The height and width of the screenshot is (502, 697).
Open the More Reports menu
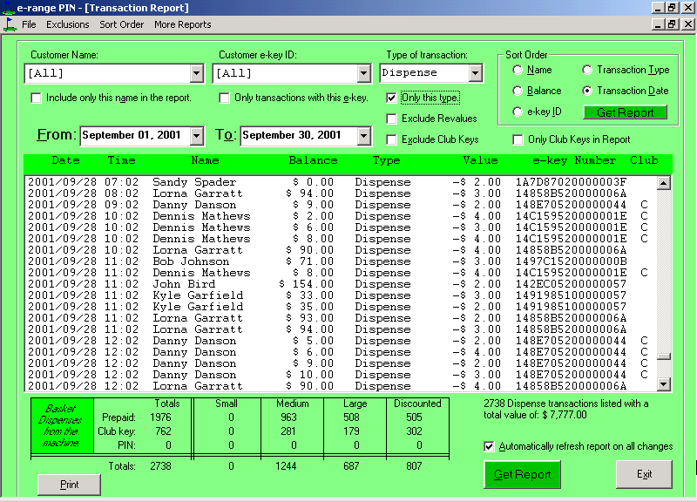click(x=182, y=24)
